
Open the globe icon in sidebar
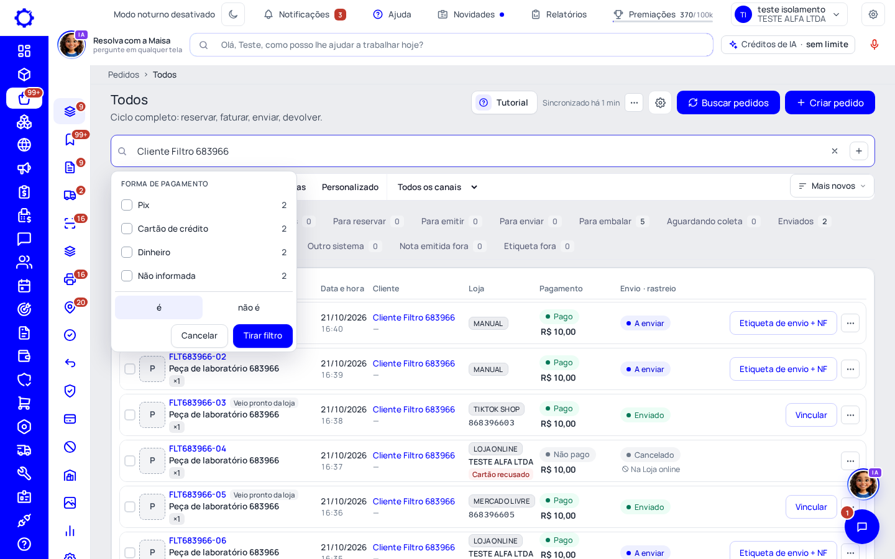(24, 145)
